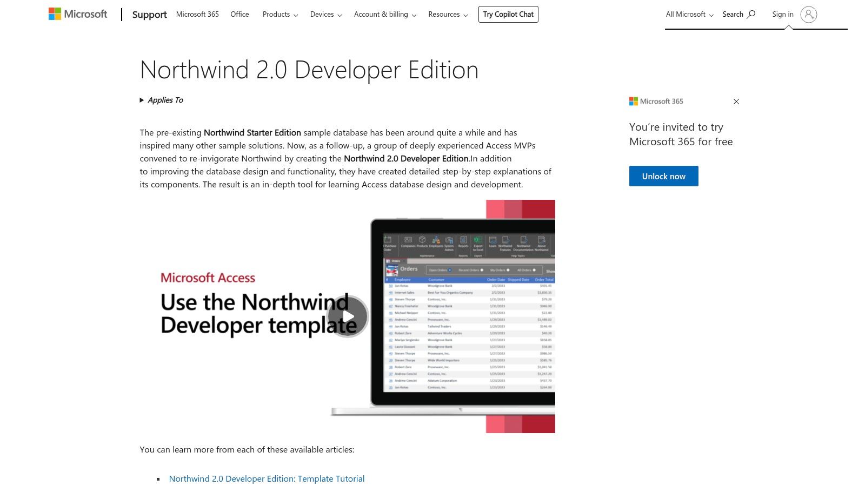Dismiss the Microsoft 365 invitation
The height and width of the screenshot is (486, 865).
point(736,102)
